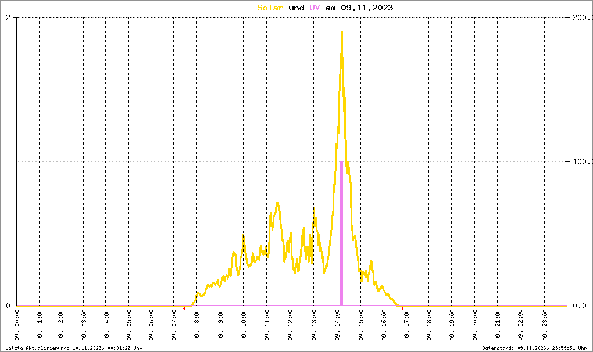
Task: Click the time label '09. 03:00'
Action: coord(84,325)
